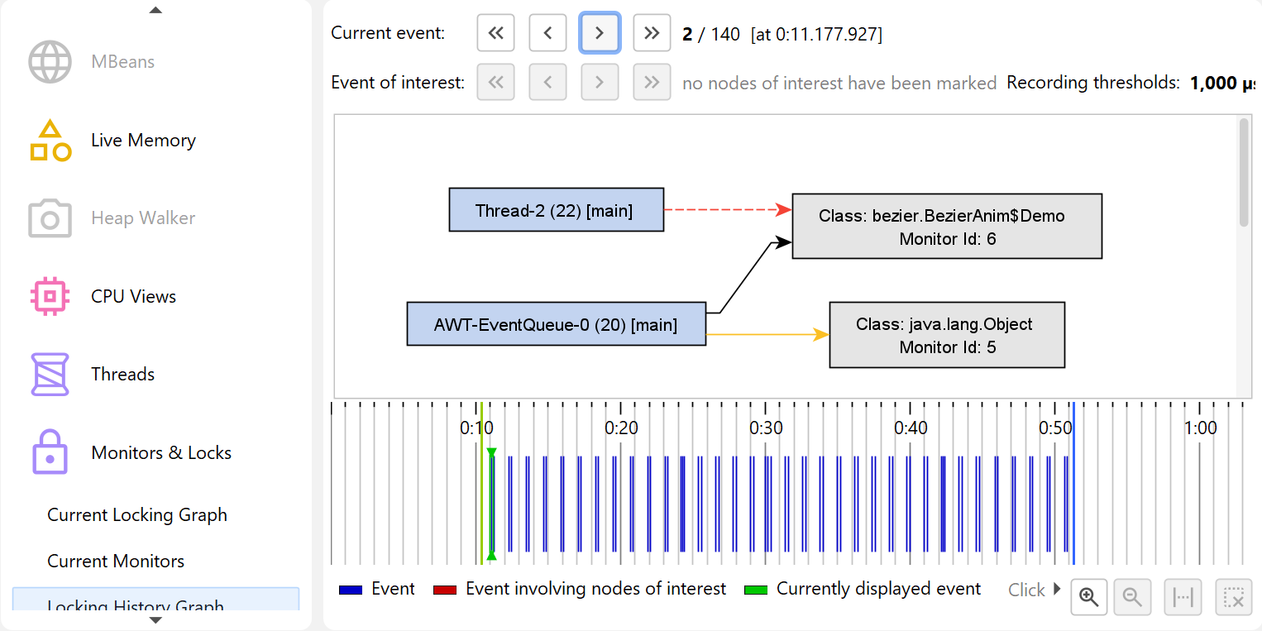Screen dimensions: 1262x631
Task: Select the AWT-EventQueue-0 (20) node
Action: 556,324
